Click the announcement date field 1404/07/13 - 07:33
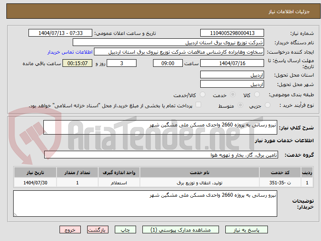 point(60,33)
